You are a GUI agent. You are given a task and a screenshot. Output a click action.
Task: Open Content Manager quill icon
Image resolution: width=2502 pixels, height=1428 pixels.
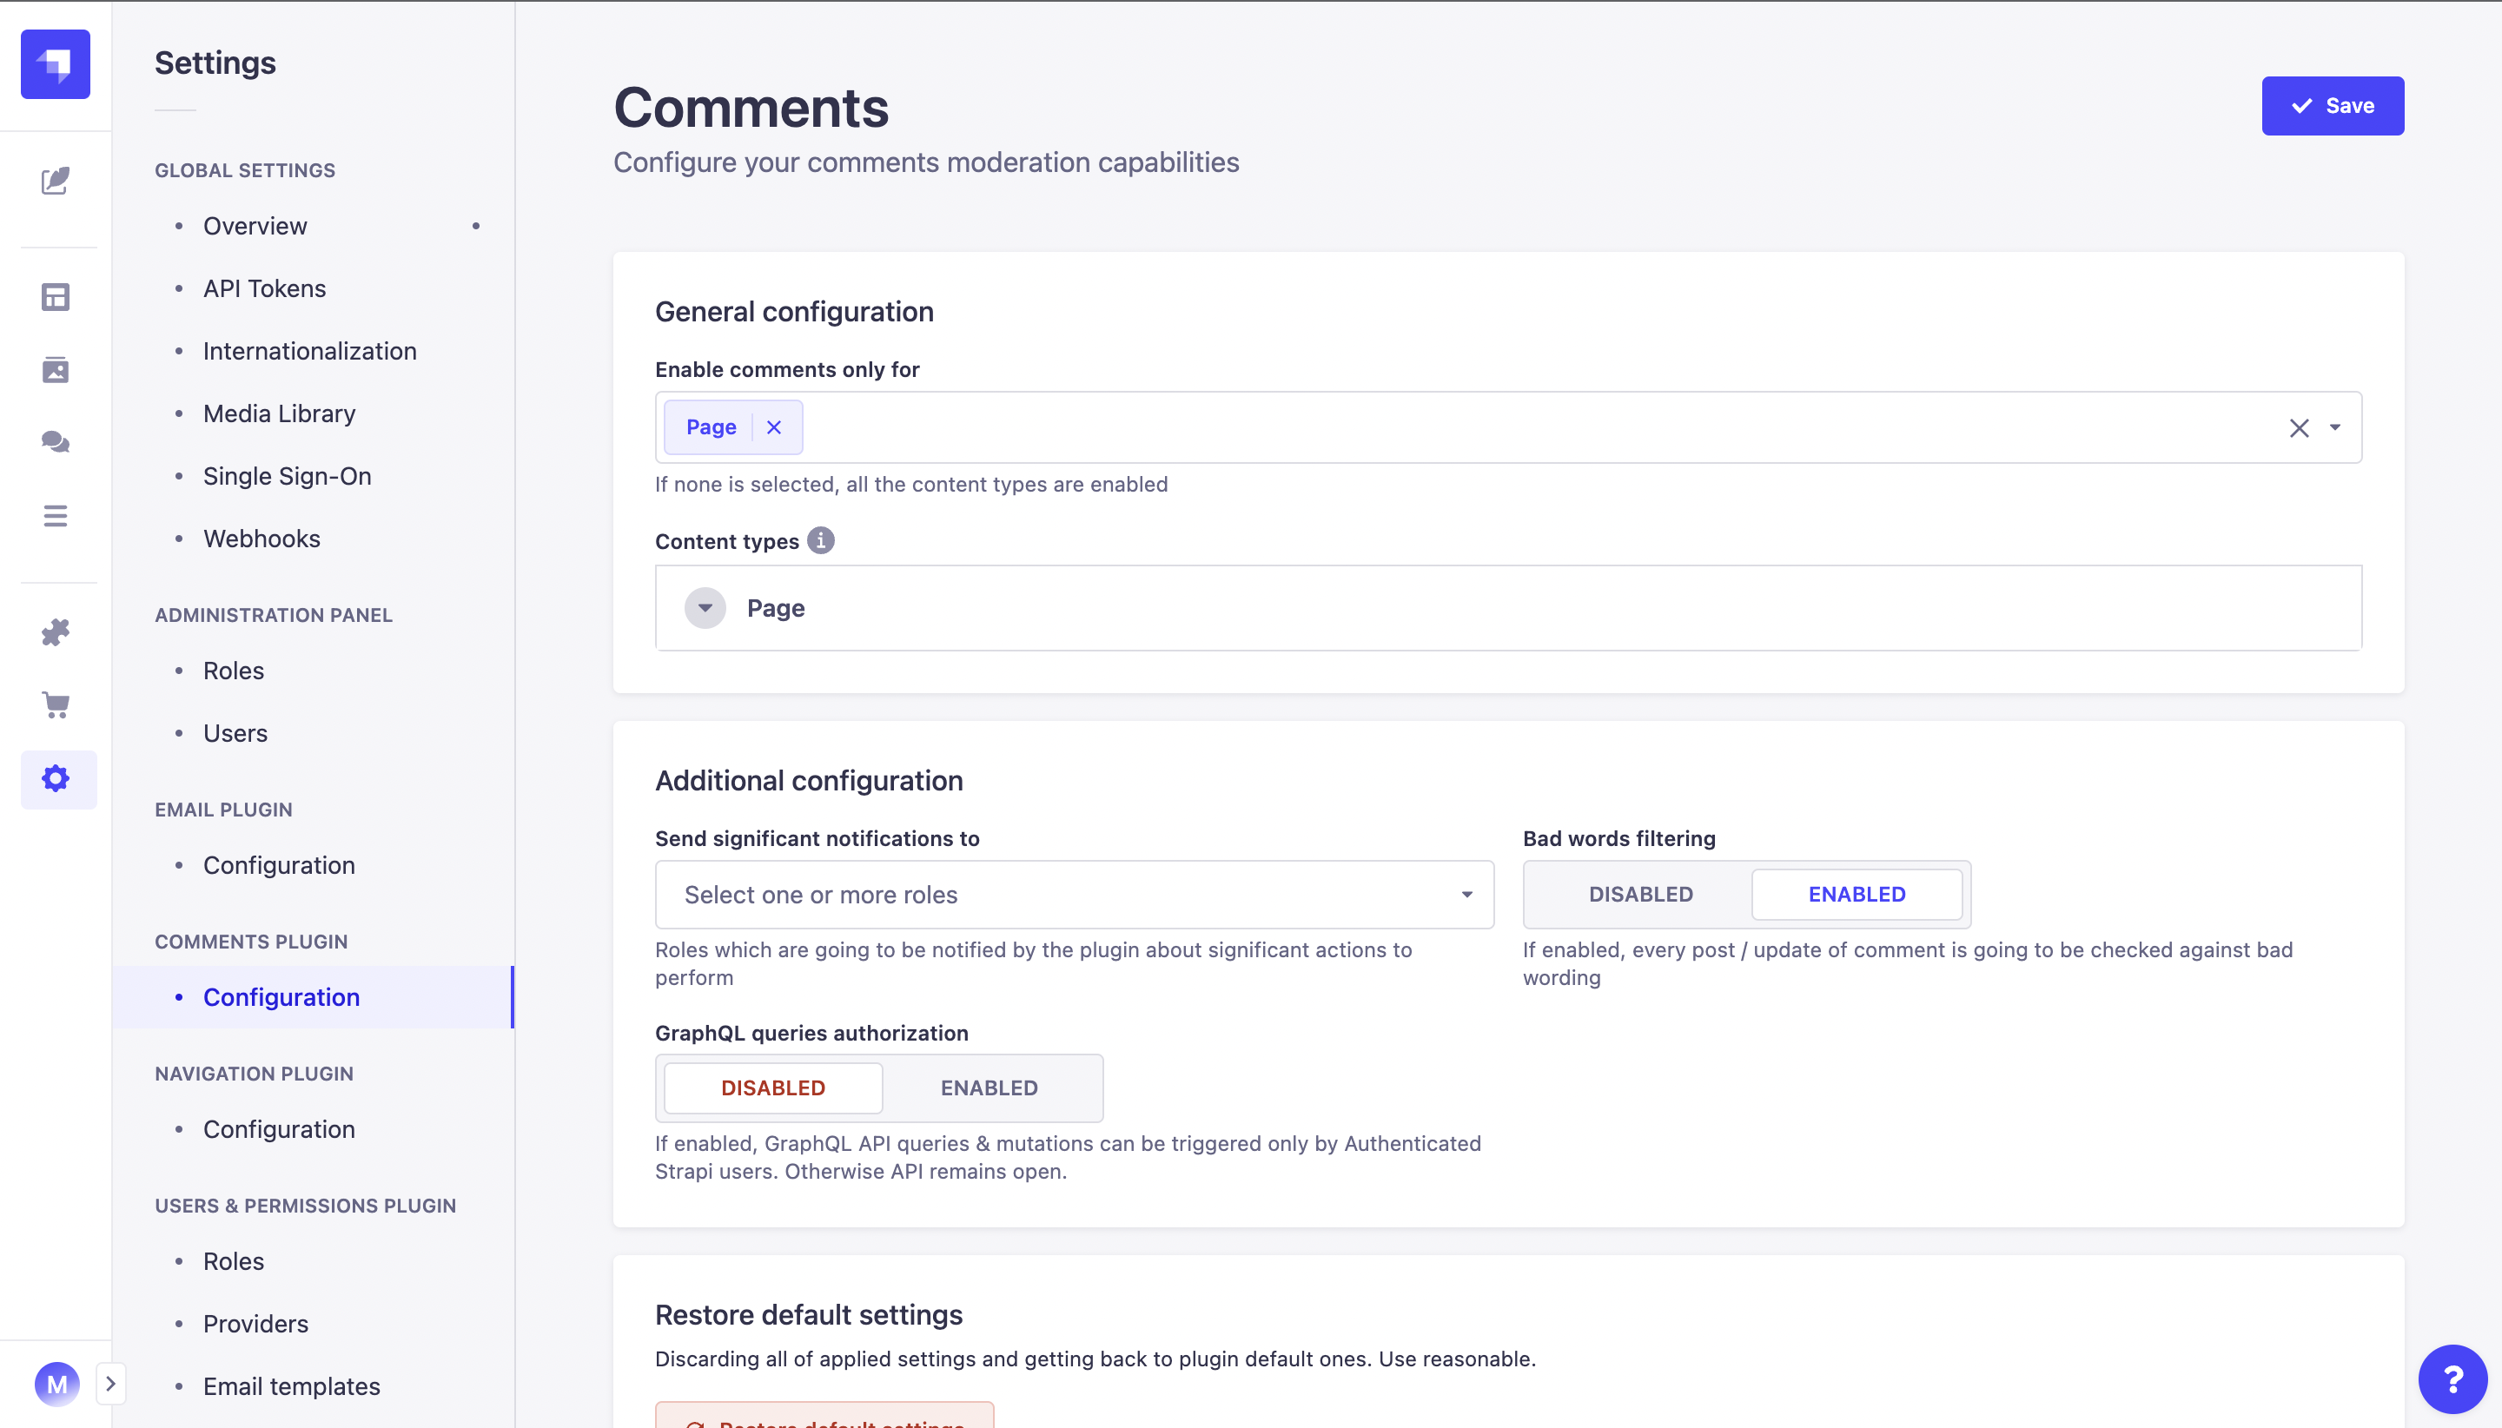click(56, 181)
